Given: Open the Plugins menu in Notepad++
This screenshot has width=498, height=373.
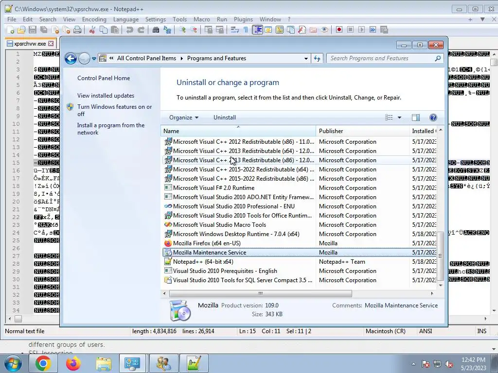Looking at the screenshot, I should point(243,19).
